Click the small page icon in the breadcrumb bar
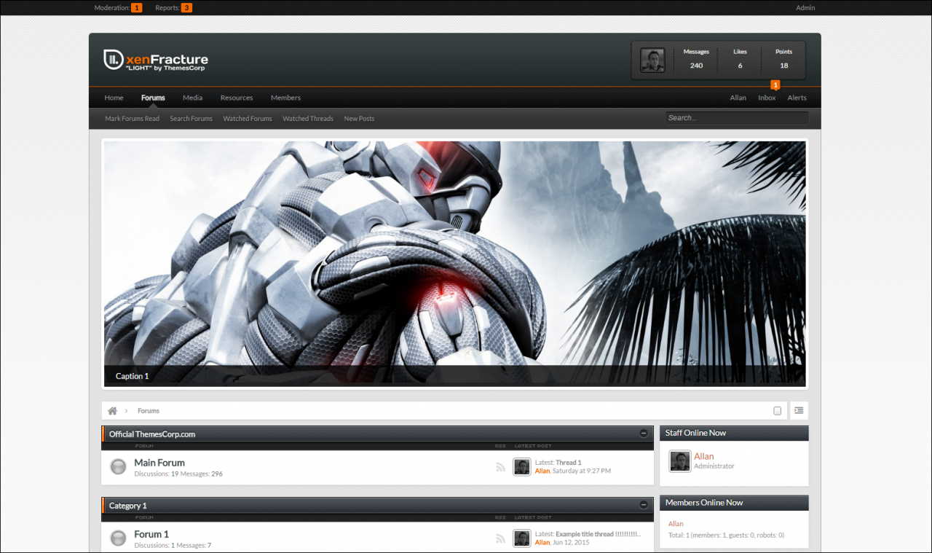Image resolution: width=932 pixels, height=553 pixels. pyautogui.click(x=777, y=411)
